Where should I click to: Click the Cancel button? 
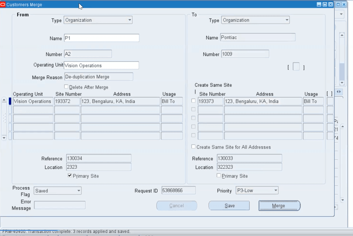coord(177,206)
